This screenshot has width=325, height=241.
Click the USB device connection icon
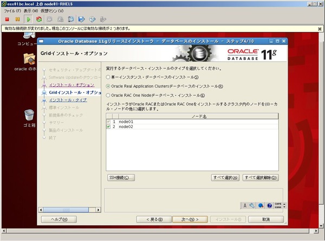click(103, 19)
